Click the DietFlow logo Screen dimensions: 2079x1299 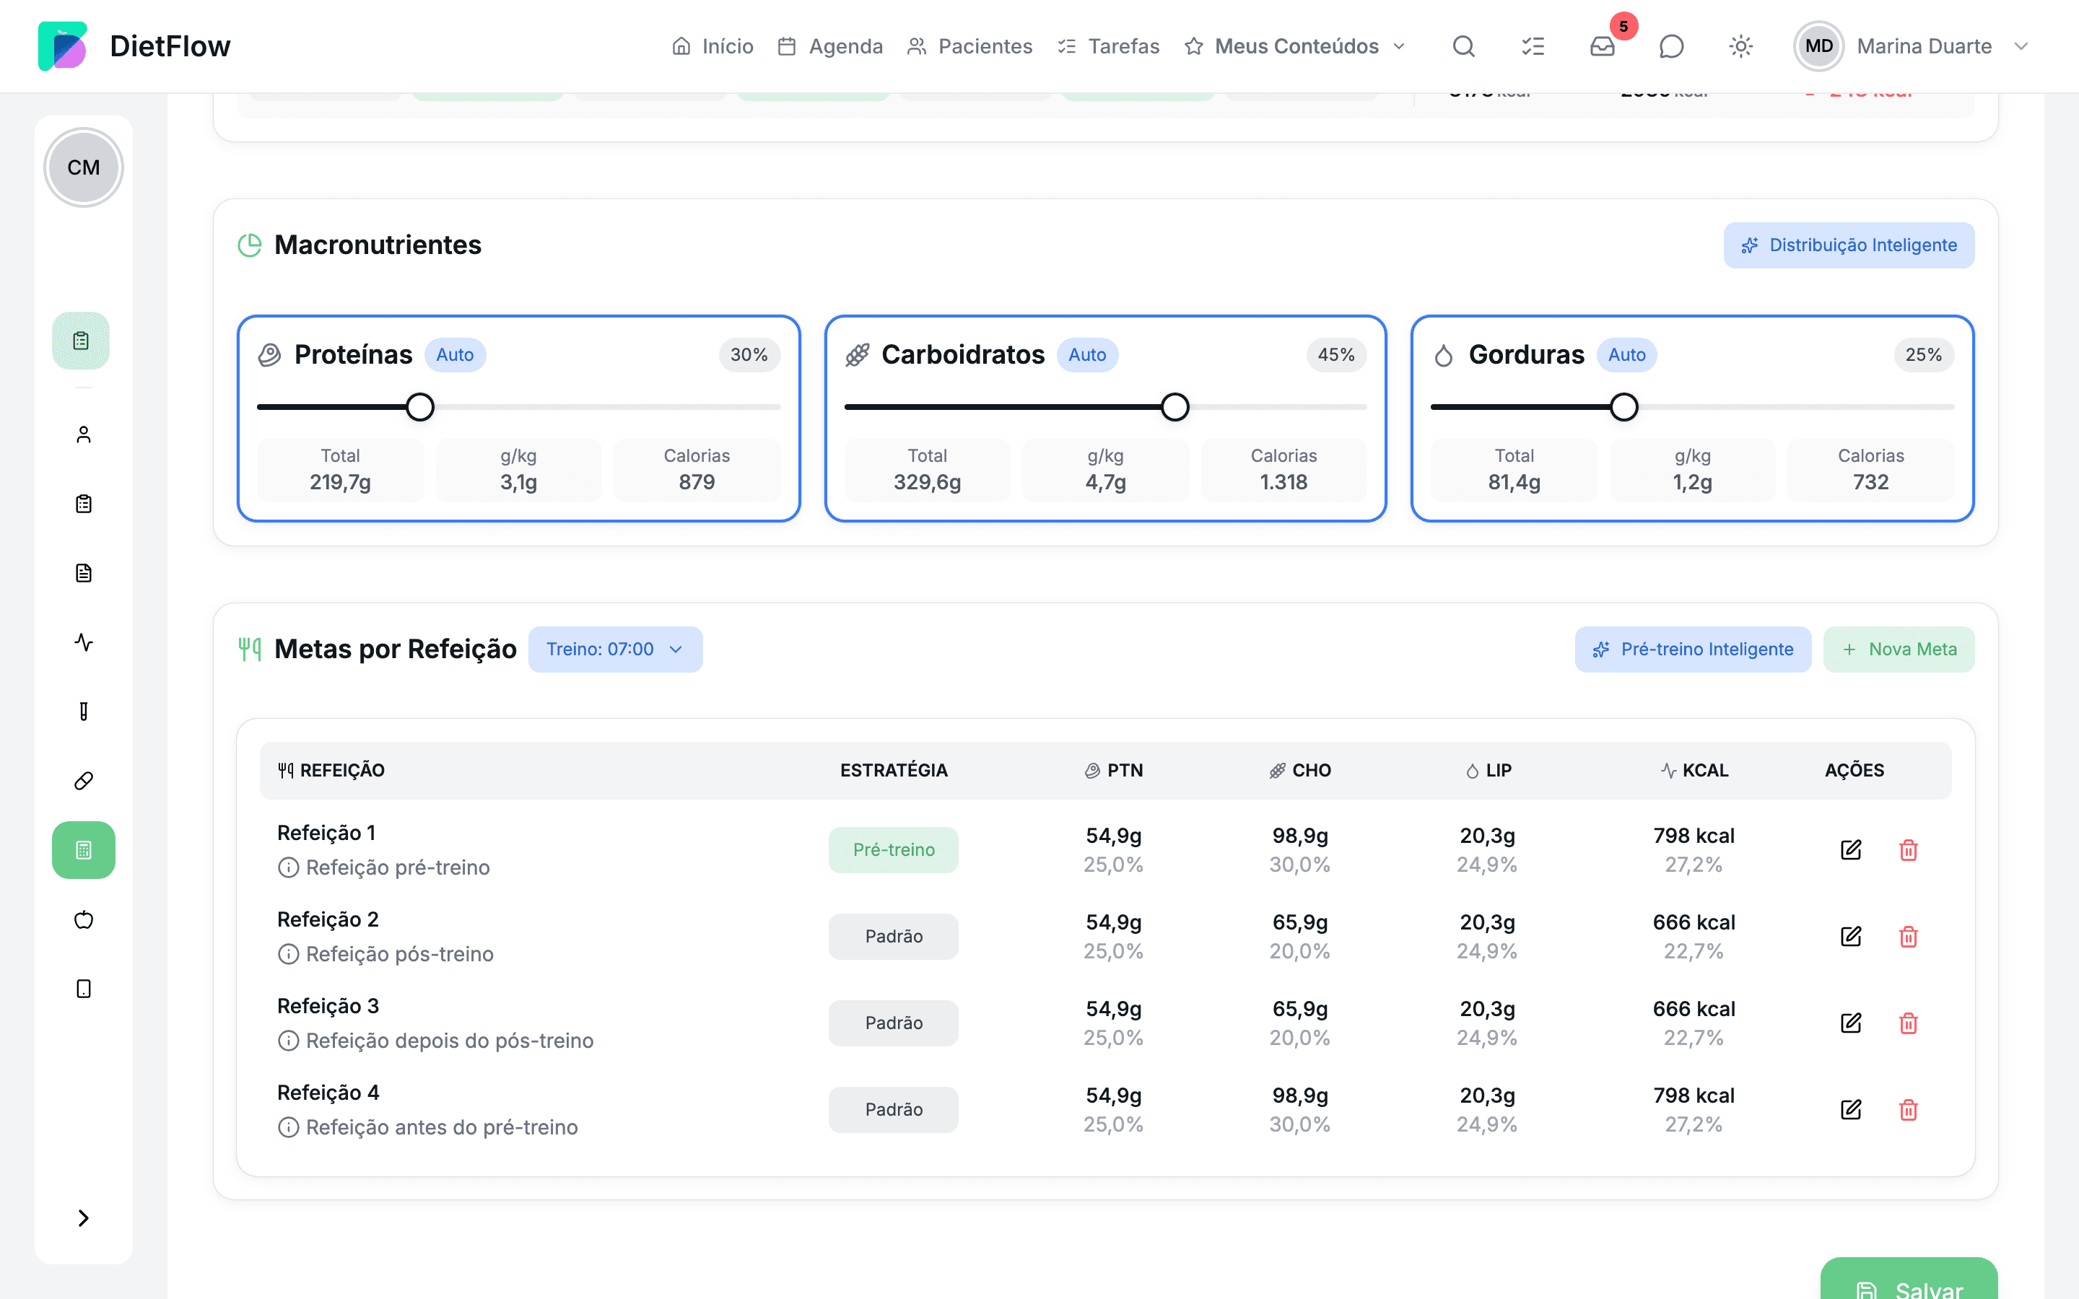pos(63,46)
